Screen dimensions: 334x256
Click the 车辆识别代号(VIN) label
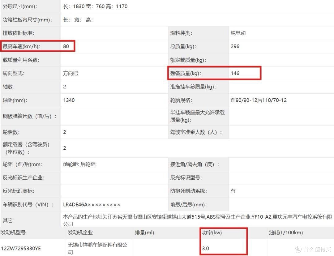click(x=28, y=205)
